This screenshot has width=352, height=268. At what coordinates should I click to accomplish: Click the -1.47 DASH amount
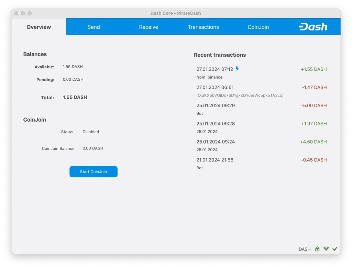[314, 87]
